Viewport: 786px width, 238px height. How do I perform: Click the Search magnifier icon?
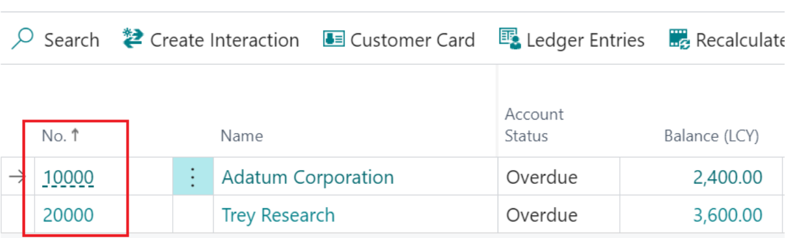click(x=23, y=40)
